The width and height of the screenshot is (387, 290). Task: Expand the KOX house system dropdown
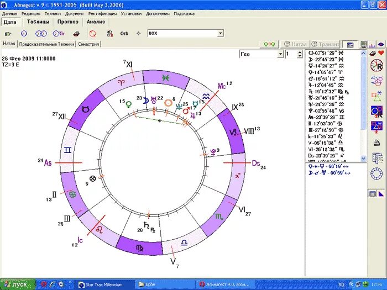(x=221, y=33)
